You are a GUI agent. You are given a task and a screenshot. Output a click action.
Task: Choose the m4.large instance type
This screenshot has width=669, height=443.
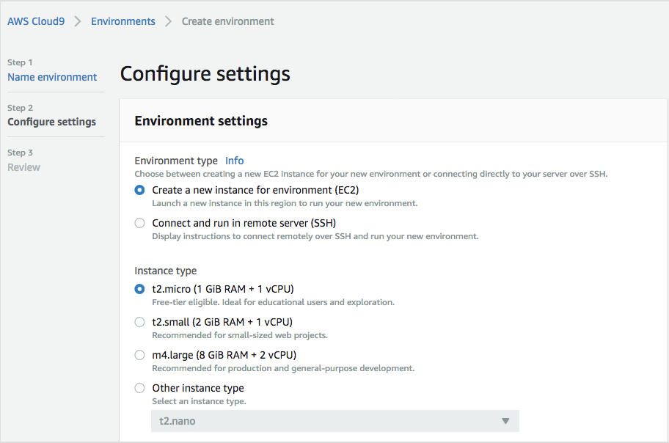(x=139, y=355)
